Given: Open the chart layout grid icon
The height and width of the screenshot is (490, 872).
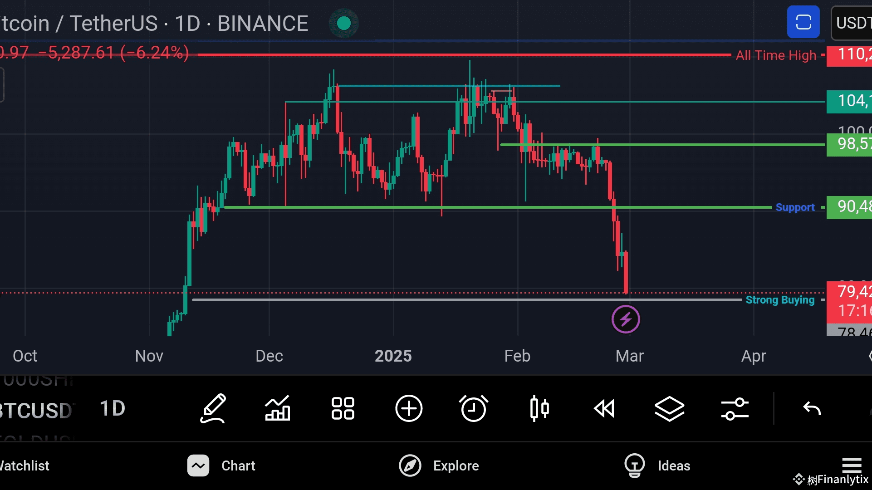Looking at the screenshot, I should [x=343, y=408].
